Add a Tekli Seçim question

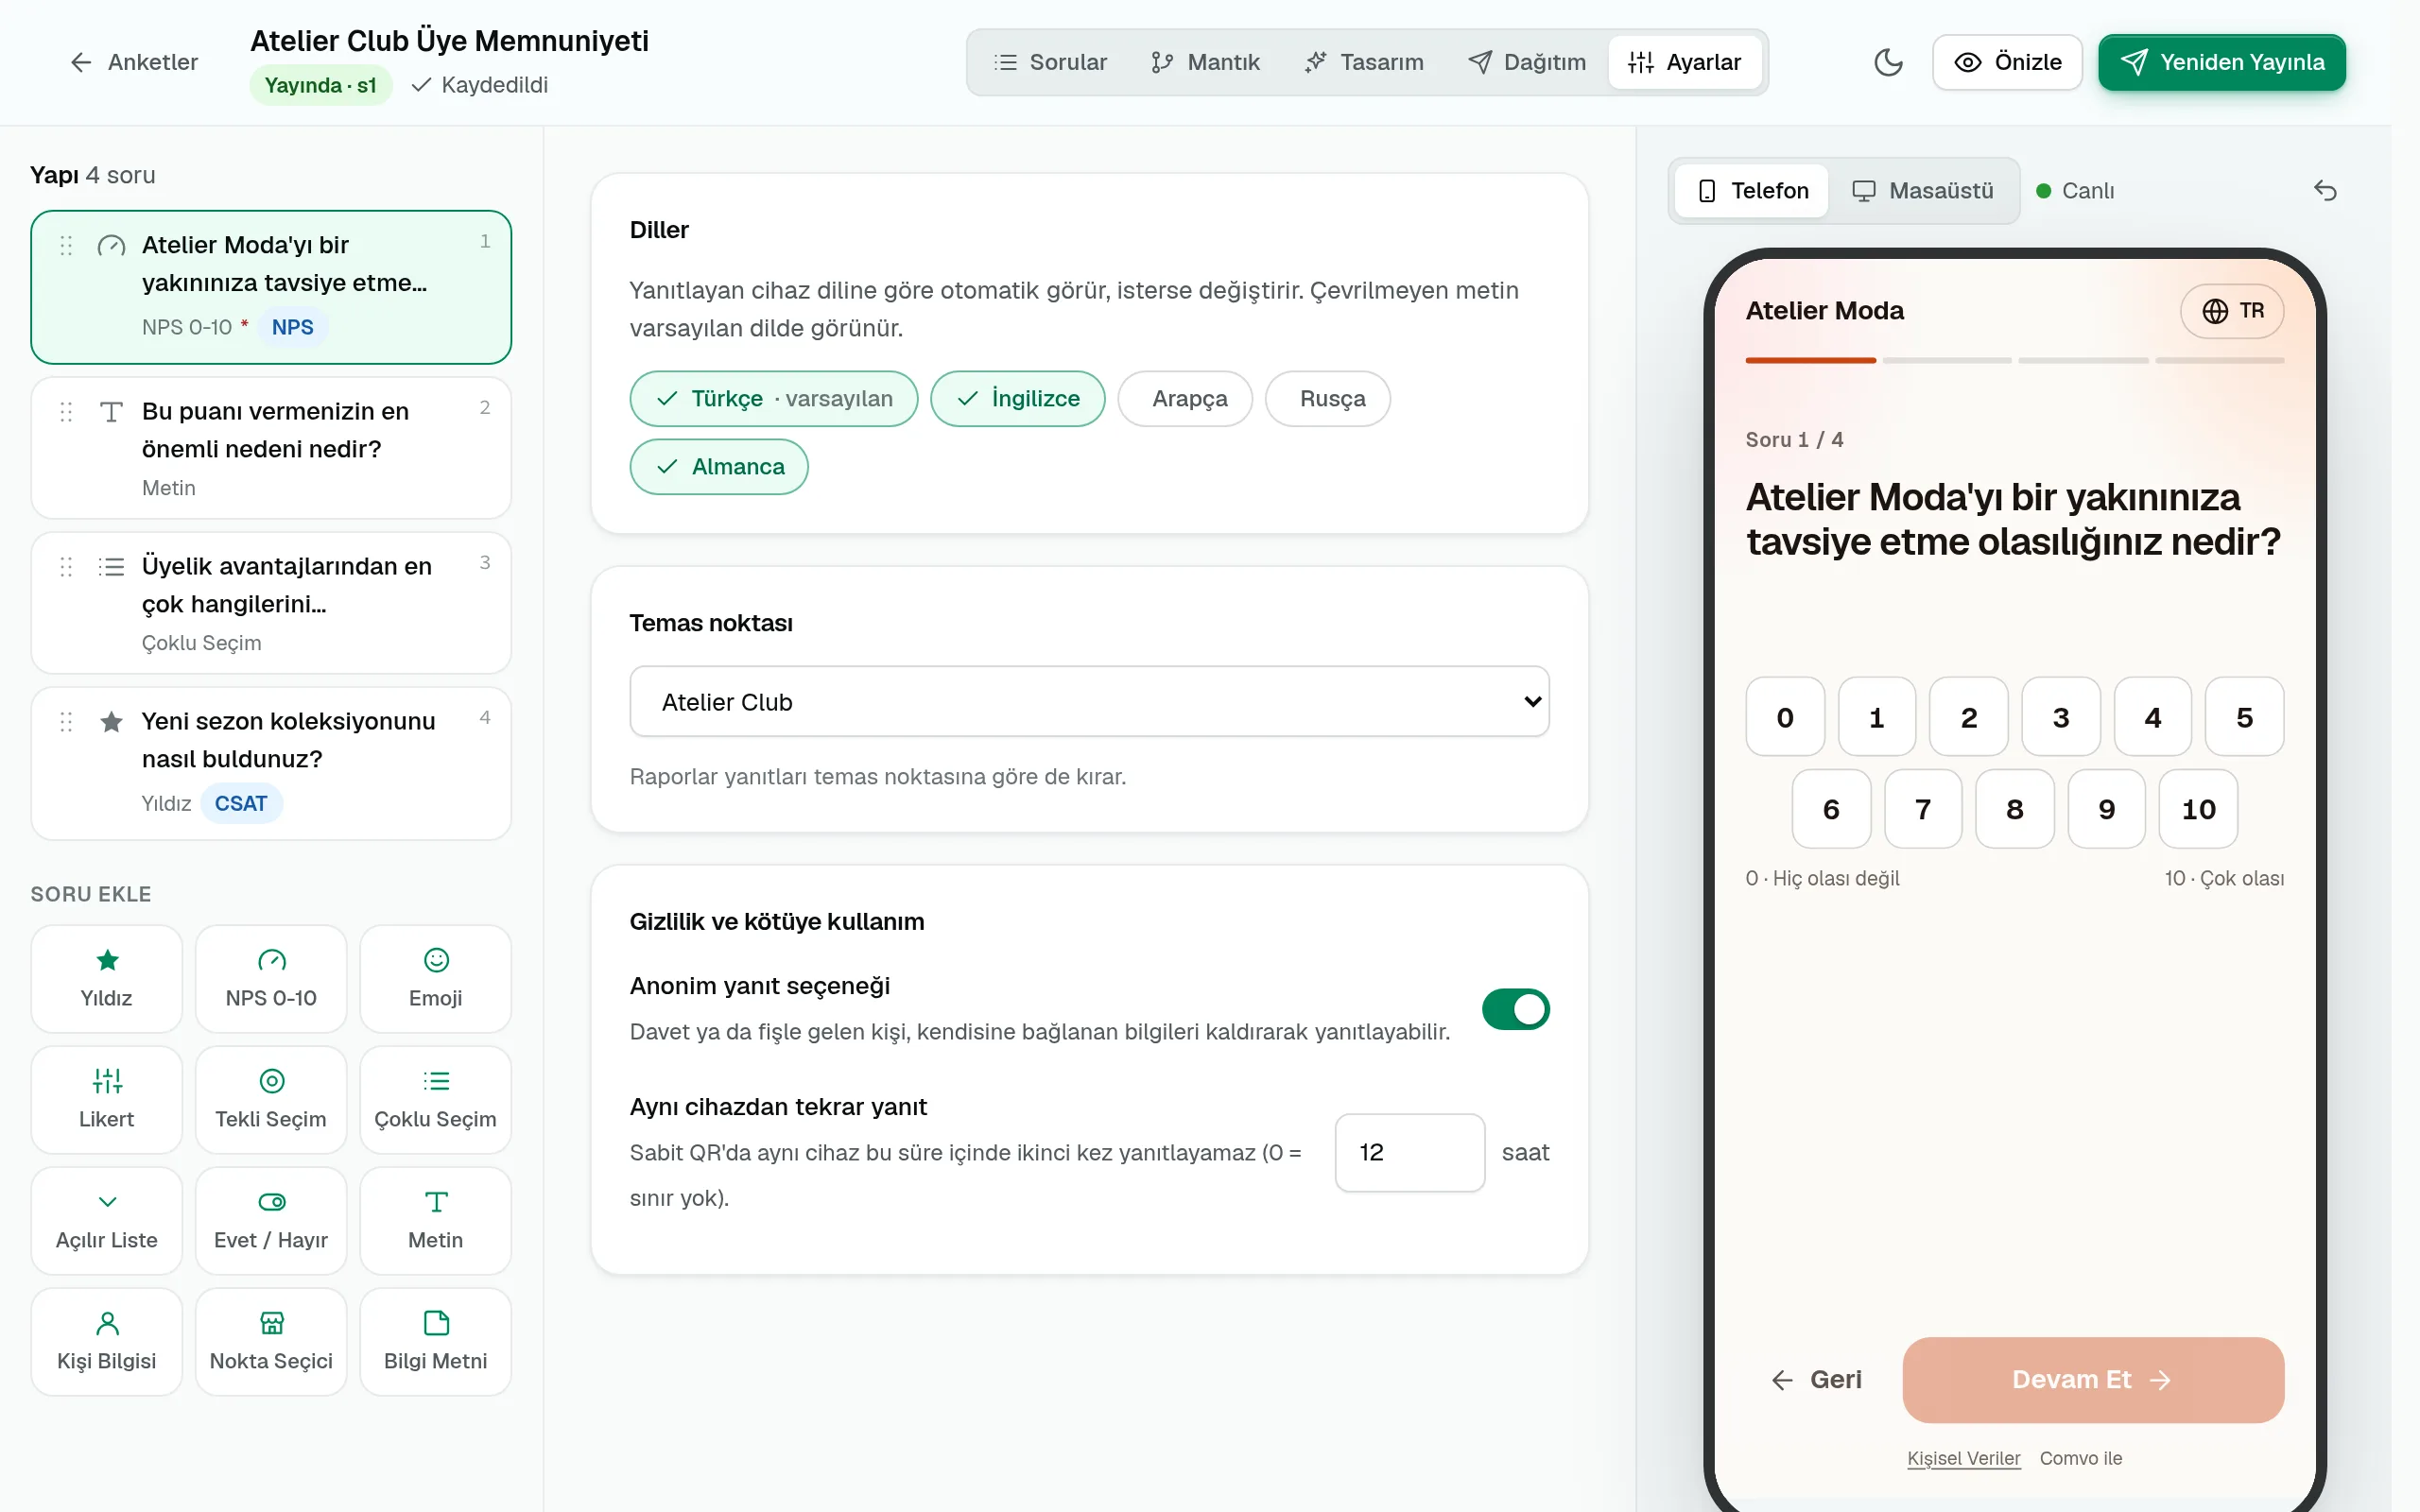point(271,1099)
